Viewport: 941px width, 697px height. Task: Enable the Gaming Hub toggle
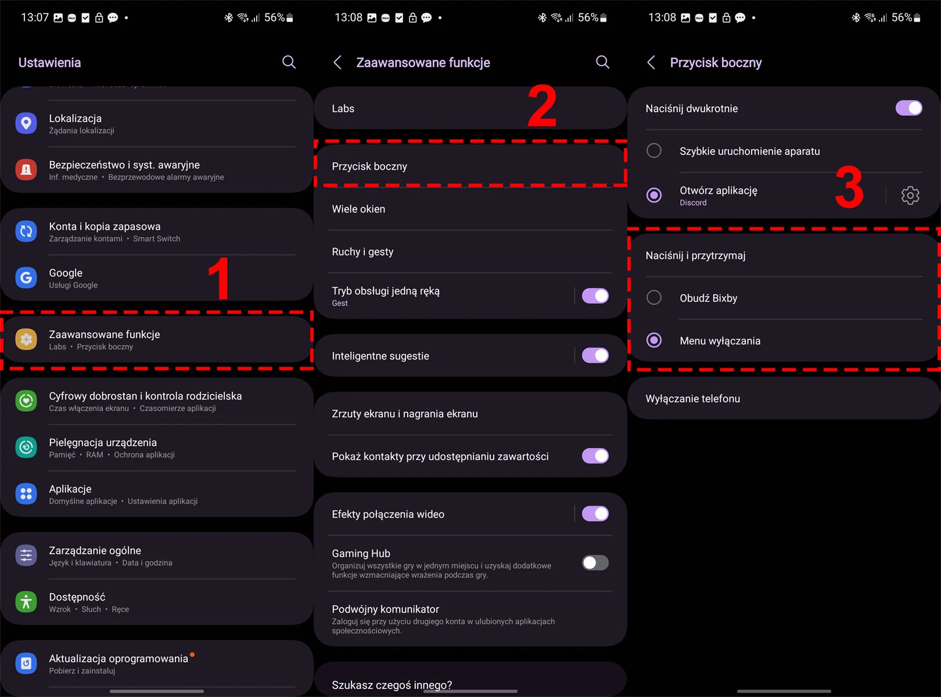[x=595, y=562]
